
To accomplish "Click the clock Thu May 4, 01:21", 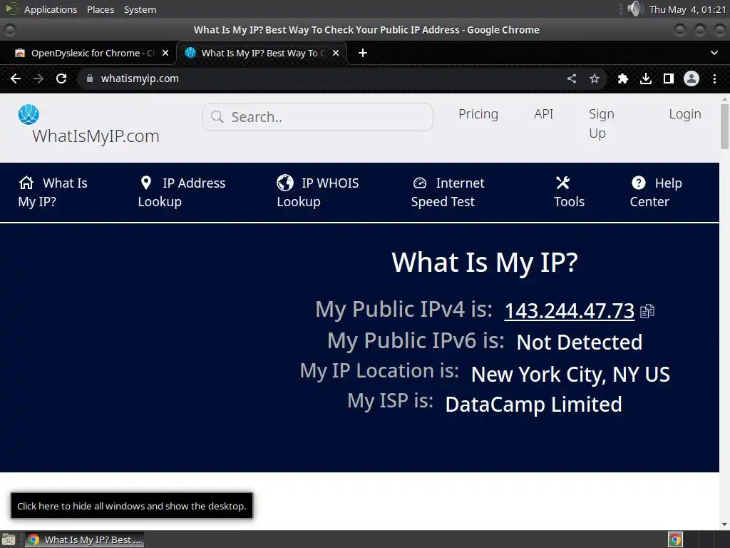I will pyautogui.click(x=687, y=9).
